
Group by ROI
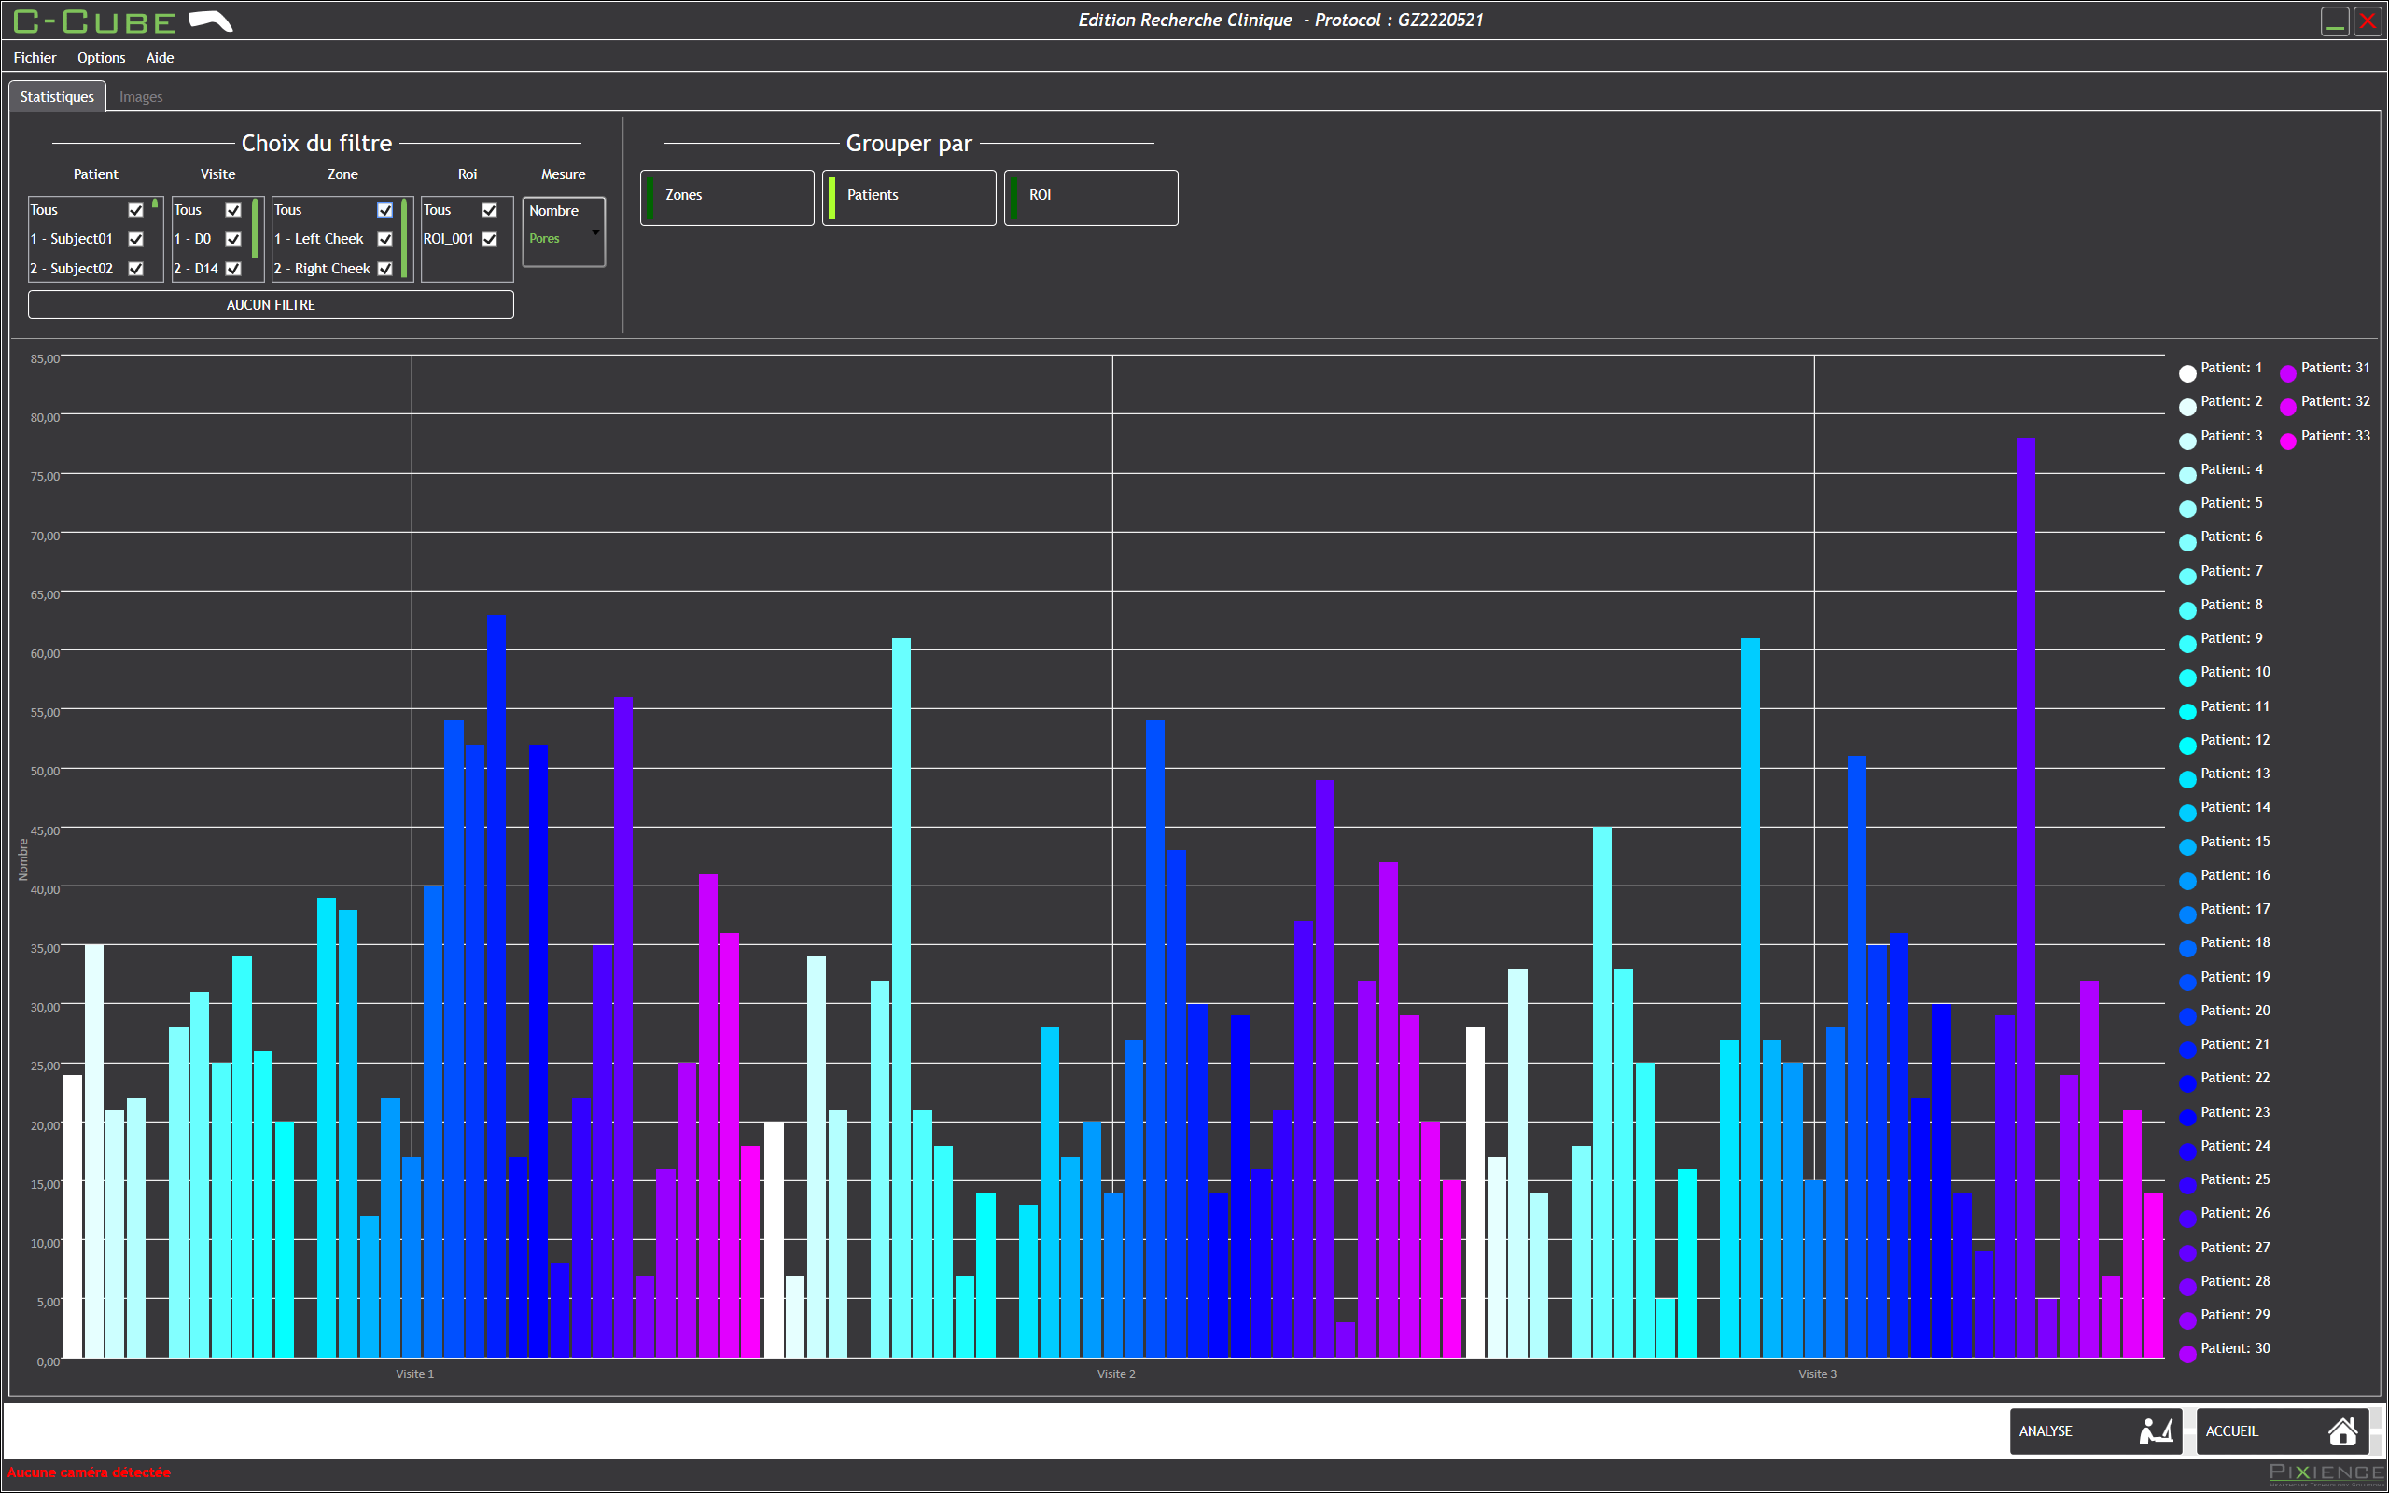click(1091, 198)
